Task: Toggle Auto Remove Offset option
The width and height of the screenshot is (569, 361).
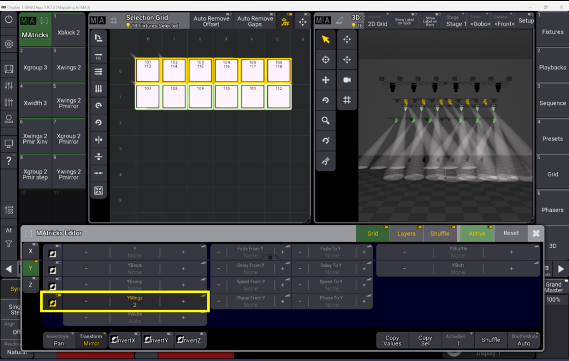Action: pyautogui.click(x=211, y=21)
